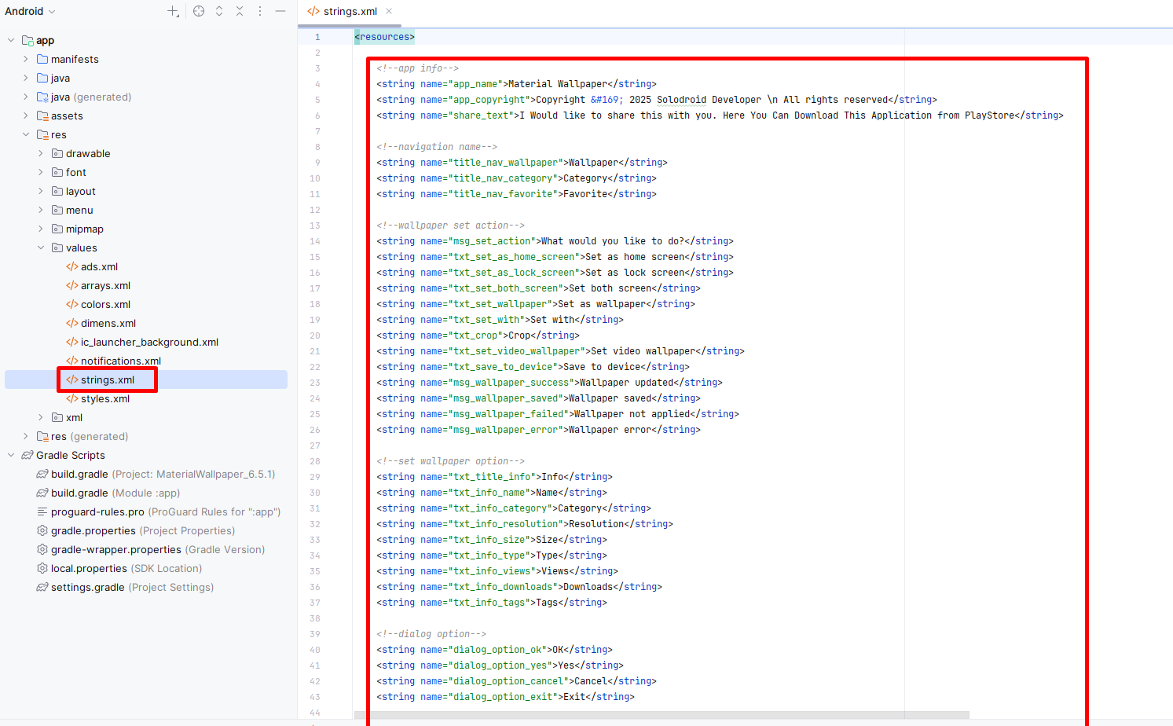Click the gradle.properties settings icon
Viewport: 1173px width, 726px height.
pos(42,530)
